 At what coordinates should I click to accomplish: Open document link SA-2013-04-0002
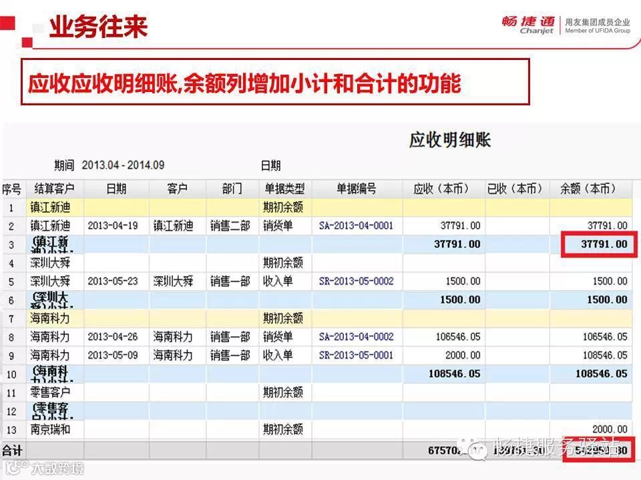point(356,337)
